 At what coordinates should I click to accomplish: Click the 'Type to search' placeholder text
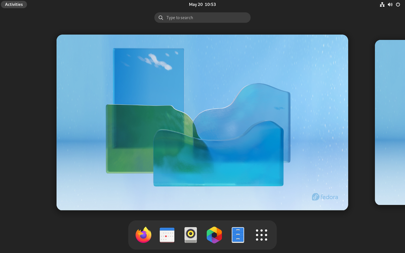coord(180,18)
